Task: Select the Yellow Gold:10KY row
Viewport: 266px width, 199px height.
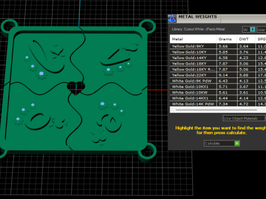Action: (x=218, y=52)
